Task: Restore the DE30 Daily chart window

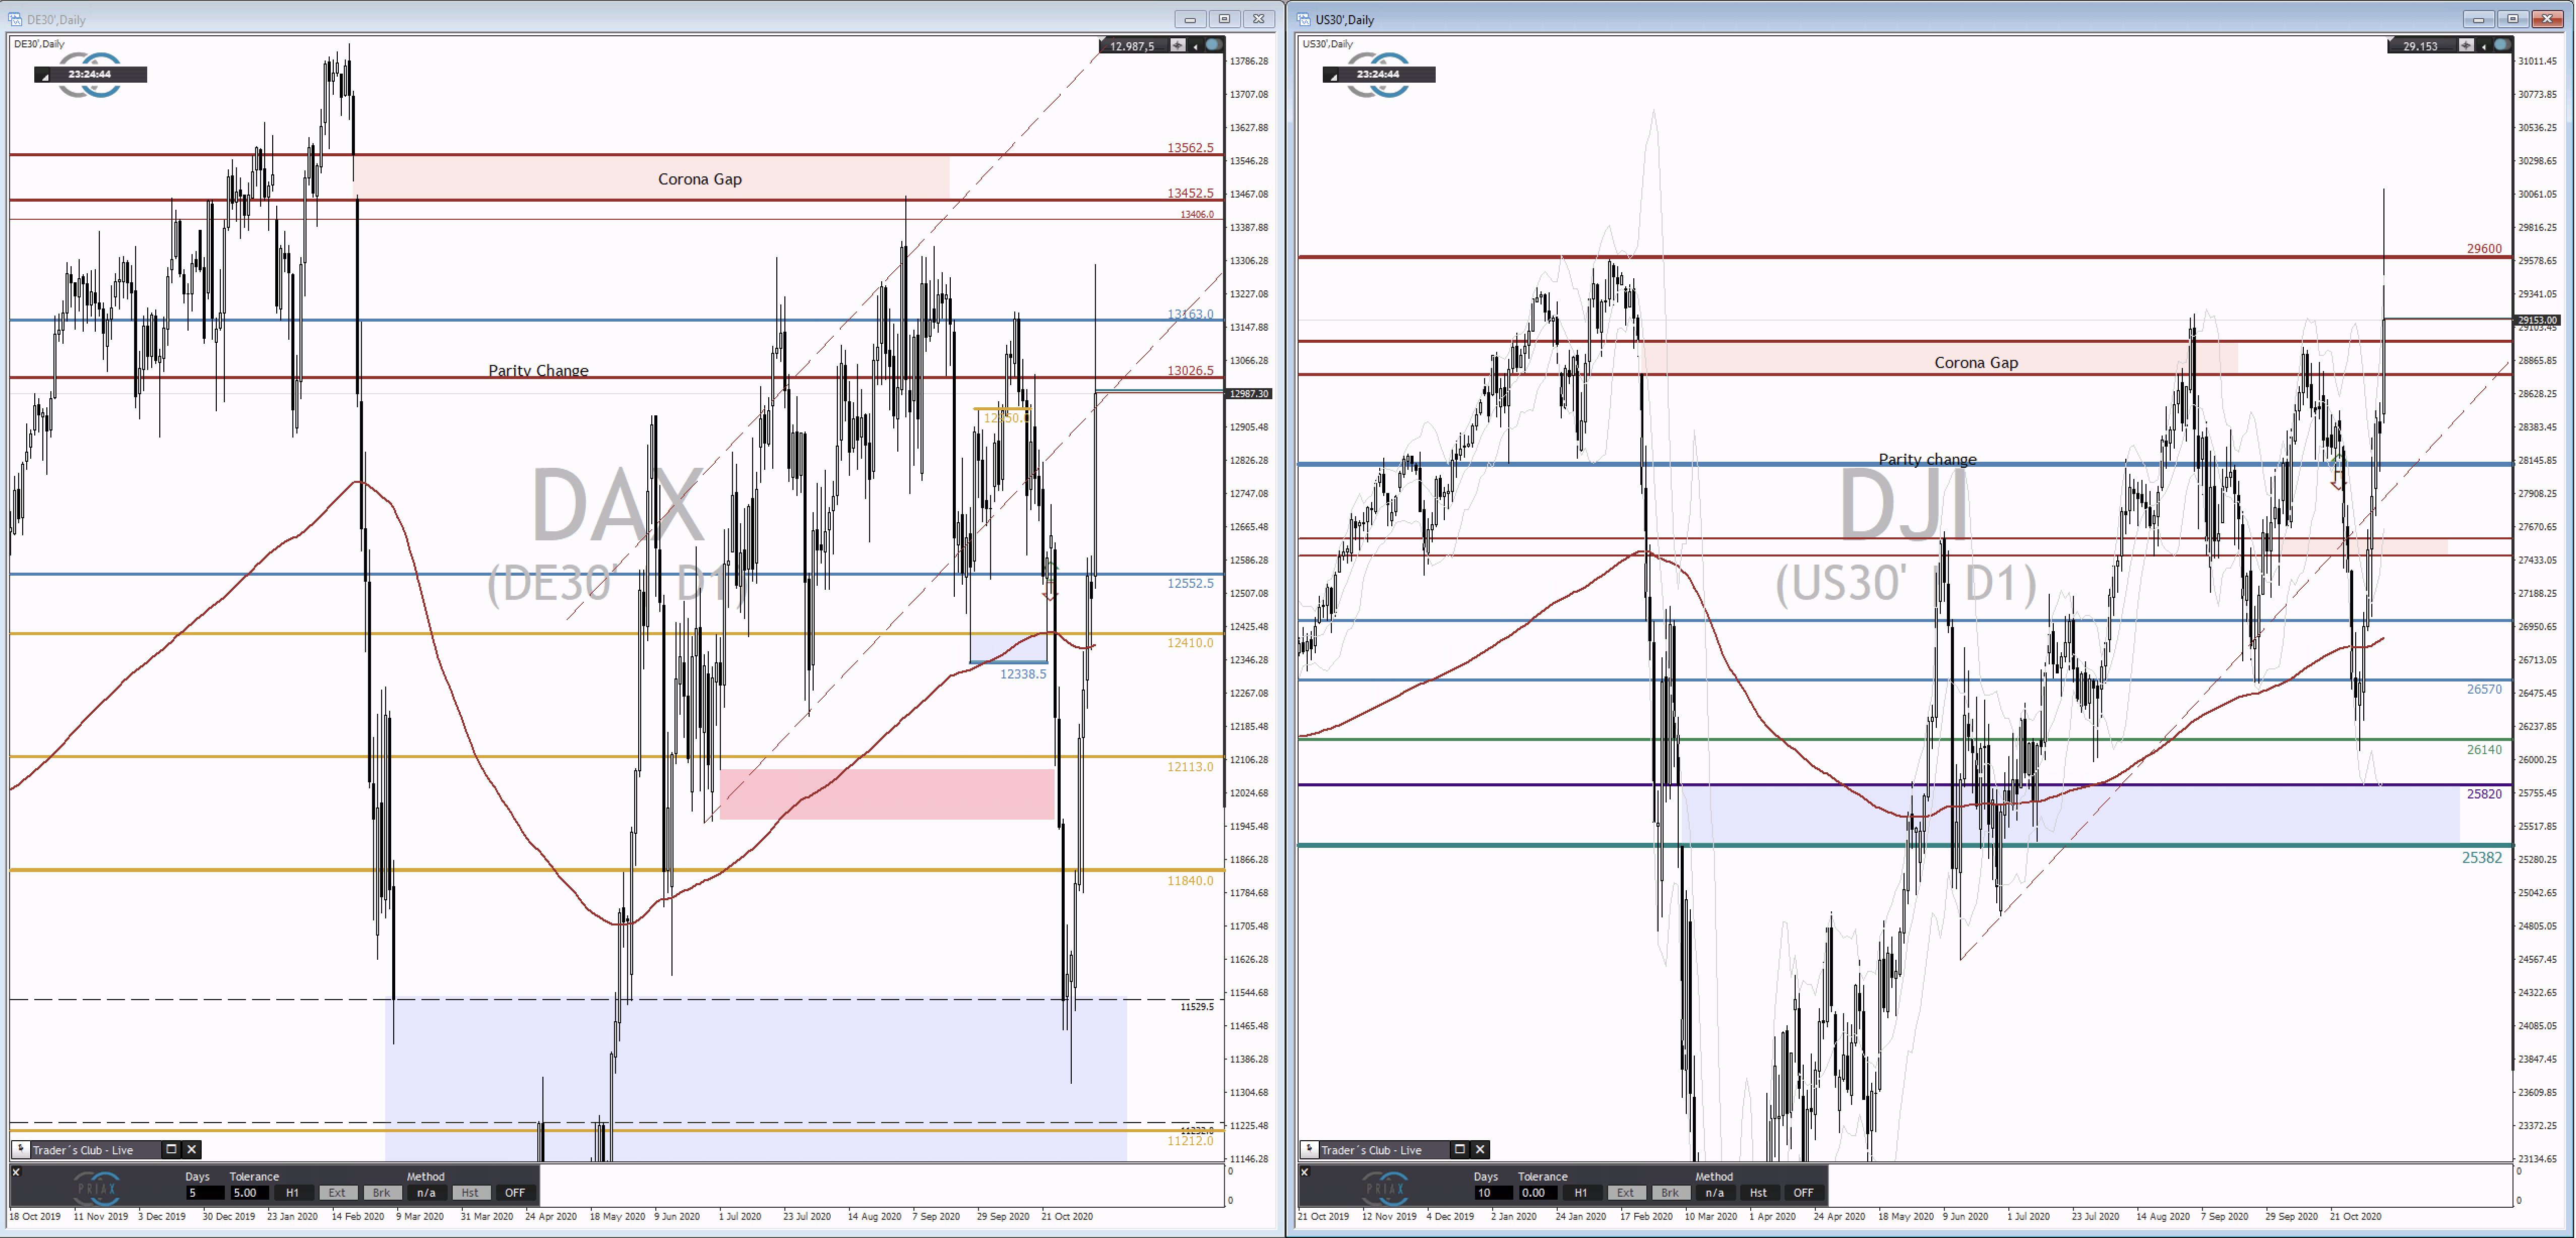Action: tap(1224, 19)
